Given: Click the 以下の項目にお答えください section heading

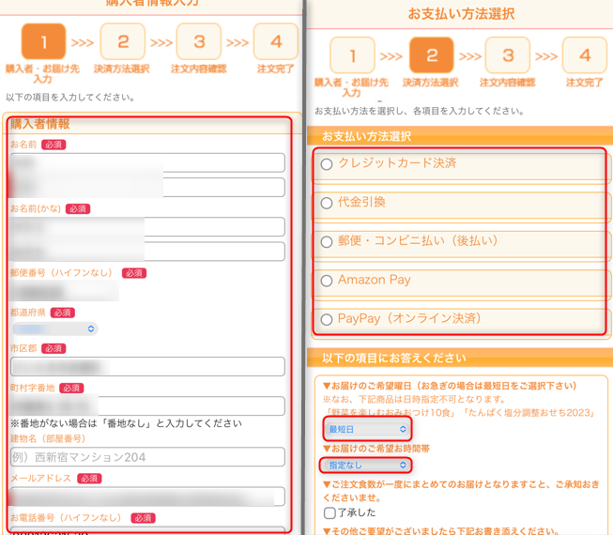Looking at the screenshot, I should 393,358.
